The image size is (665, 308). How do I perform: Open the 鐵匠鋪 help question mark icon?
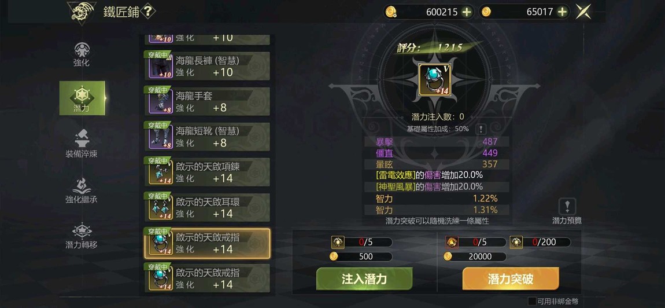[147, 12]
